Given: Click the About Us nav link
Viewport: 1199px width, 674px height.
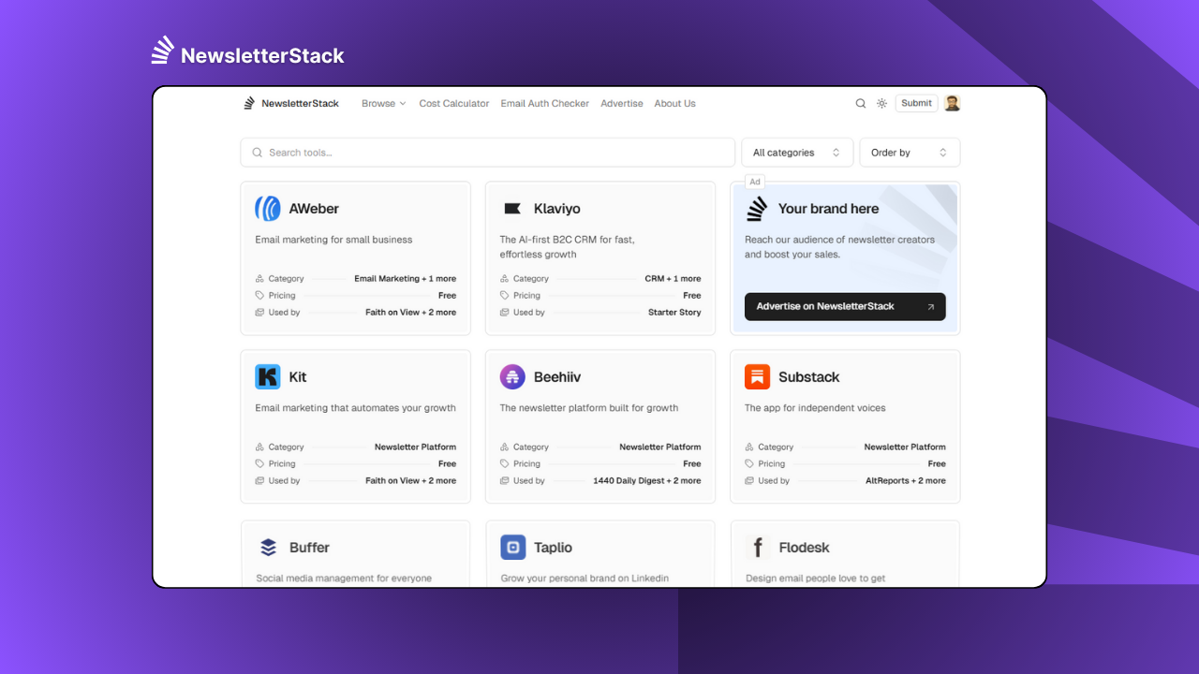Looking at the screenshot, I should (674, 104).
